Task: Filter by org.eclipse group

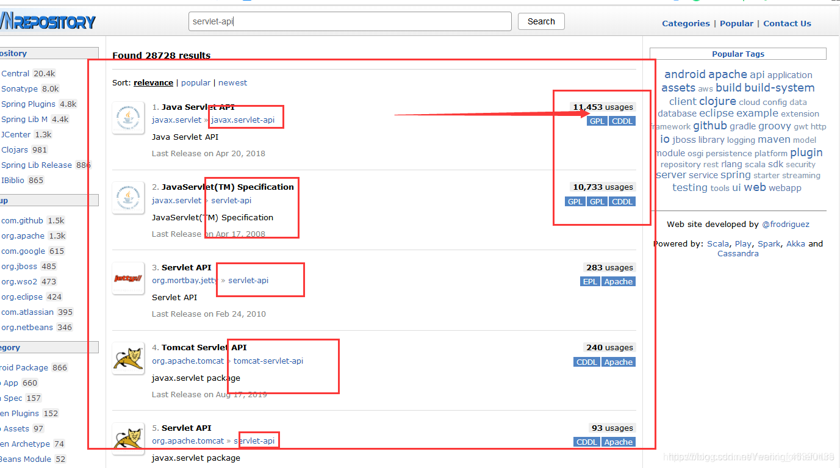Action: point(22,297)
